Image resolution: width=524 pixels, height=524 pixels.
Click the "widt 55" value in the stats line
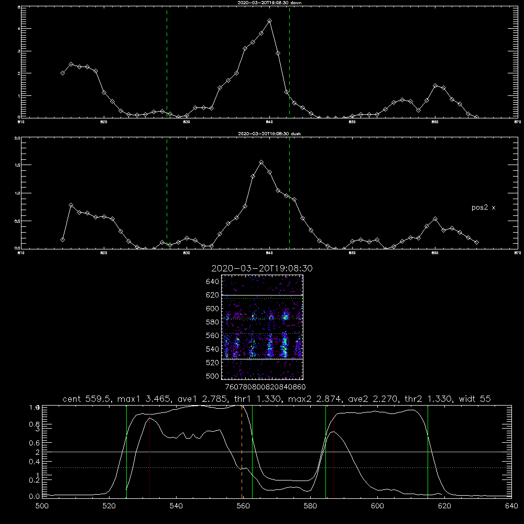coord(475,399)
